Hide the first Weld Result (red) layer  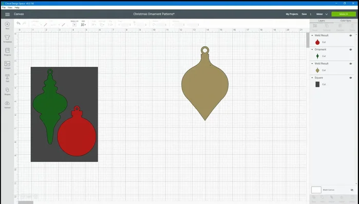coord(351,35)
